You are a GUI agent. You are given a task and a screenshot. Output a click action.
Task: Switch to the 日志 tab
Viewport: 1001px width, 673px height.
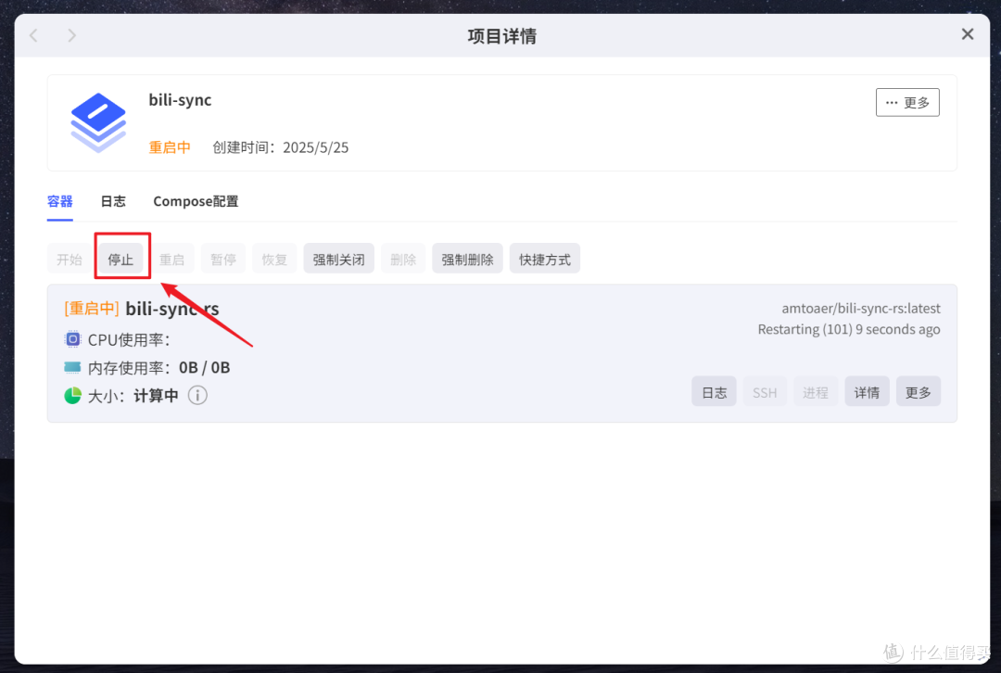point(113,202)
